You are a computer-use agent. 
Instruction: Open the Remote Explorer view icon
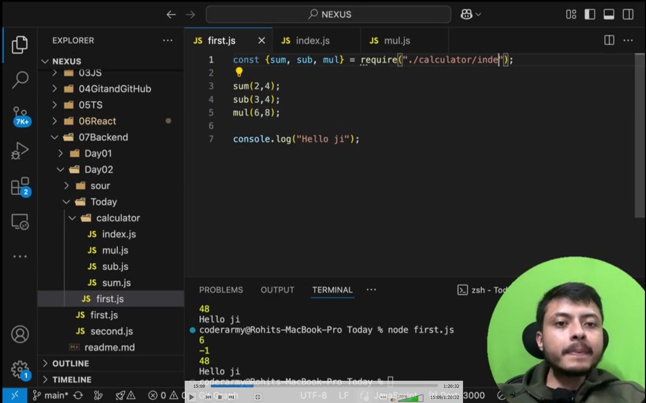tap(19, 221)
